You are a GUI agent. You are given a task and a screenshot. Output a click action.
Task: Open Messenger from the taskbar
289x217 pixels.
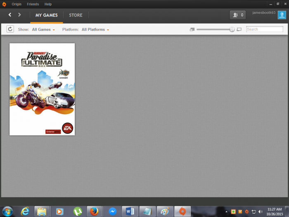[112, 212]
